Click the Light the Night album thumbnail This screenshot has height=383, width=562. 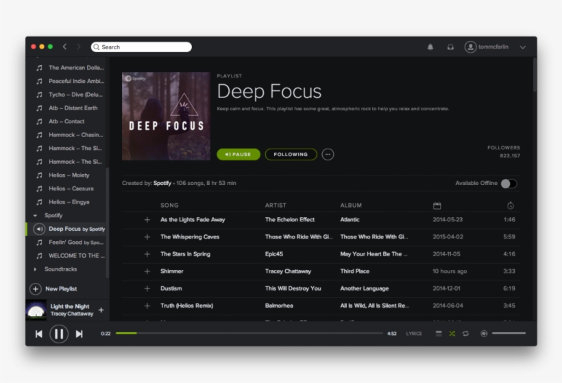point(36,310)
